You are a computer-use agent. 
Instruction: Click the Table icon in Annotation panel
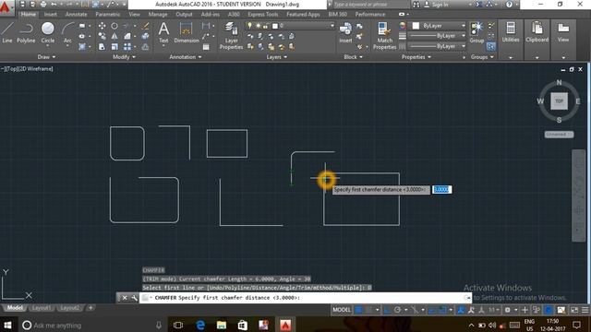206,47
